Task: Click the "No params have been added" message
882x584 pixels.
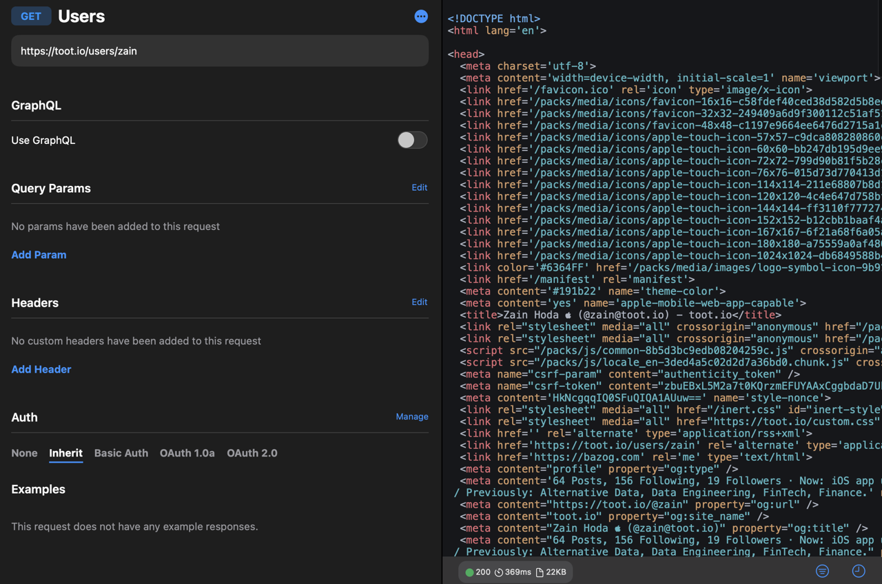Action: point(116,227)
